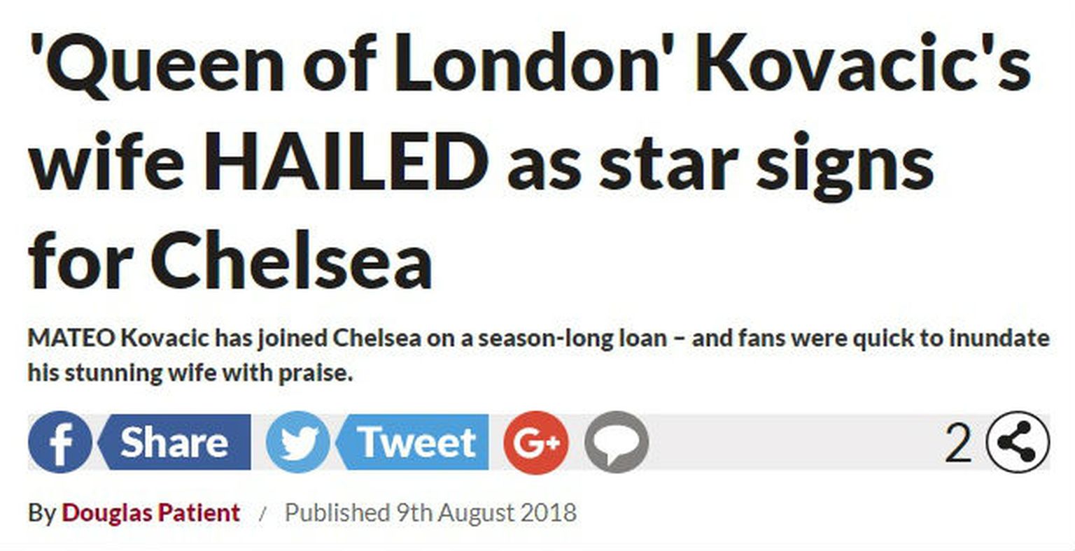Click the Published 9th August 2018 date

(430, 513)
